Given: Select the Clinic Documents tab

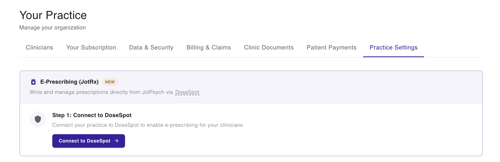Looking at the screenshot, I should (269, 48).
